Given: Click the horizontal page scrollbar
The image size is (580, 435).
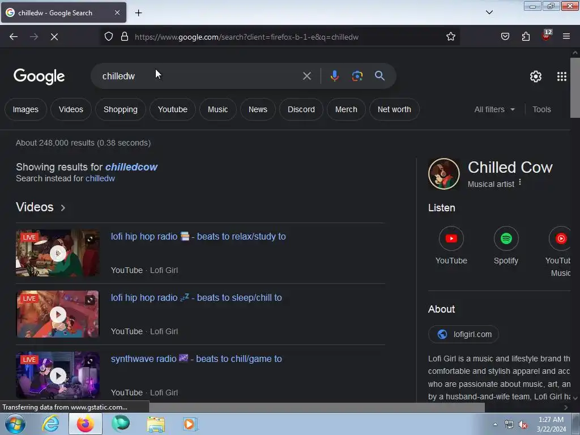Looking at the screenshot, I should click(317, 407).
